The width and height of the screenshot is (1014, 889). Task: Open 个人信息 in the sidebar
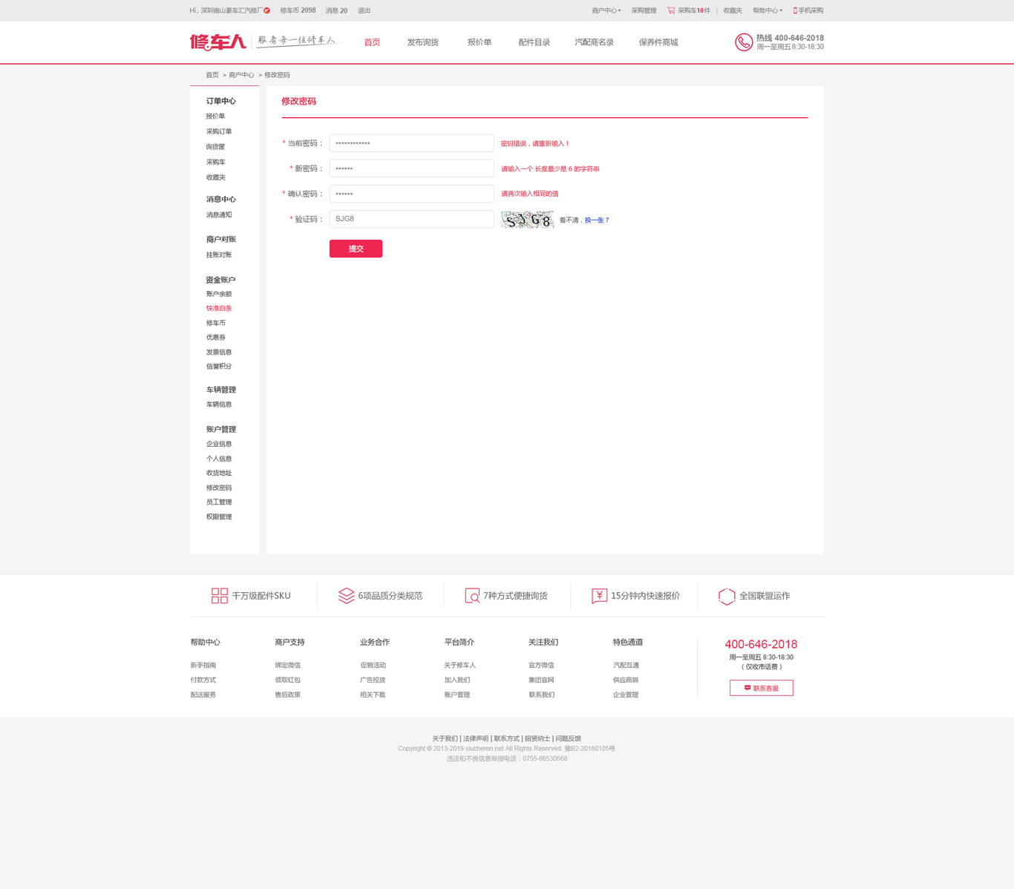219,459
